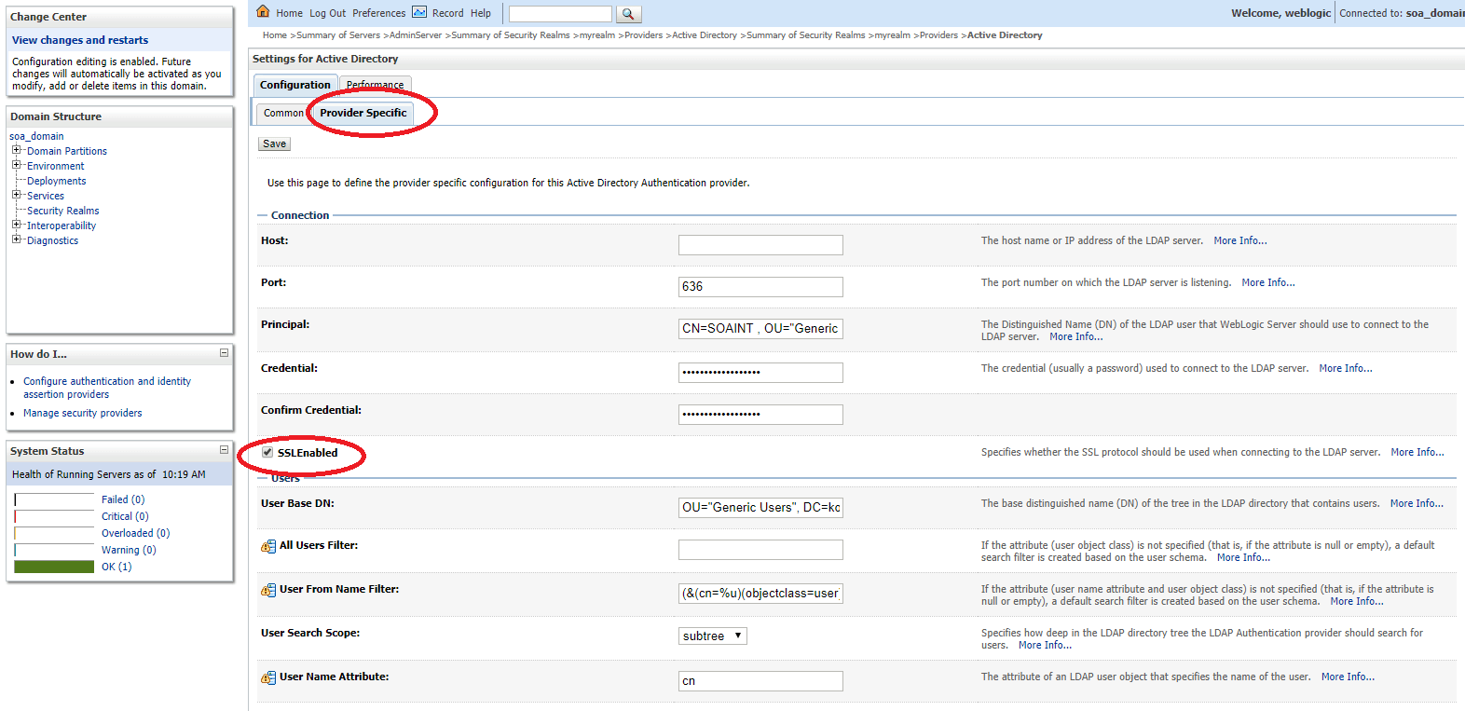Open the User Search Scope dropdown
This screenshot has height=711, width=1465.
(x=713, y=636)
